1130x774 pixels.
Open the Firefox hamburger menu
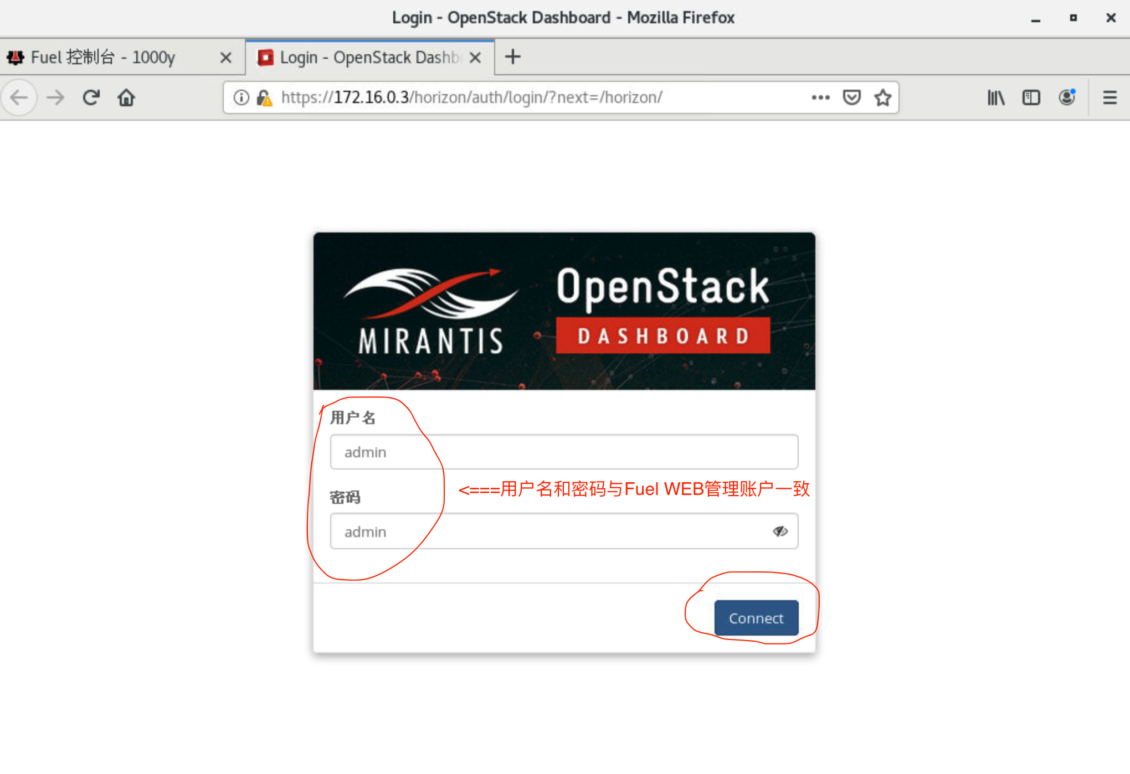click(1110, 98)
